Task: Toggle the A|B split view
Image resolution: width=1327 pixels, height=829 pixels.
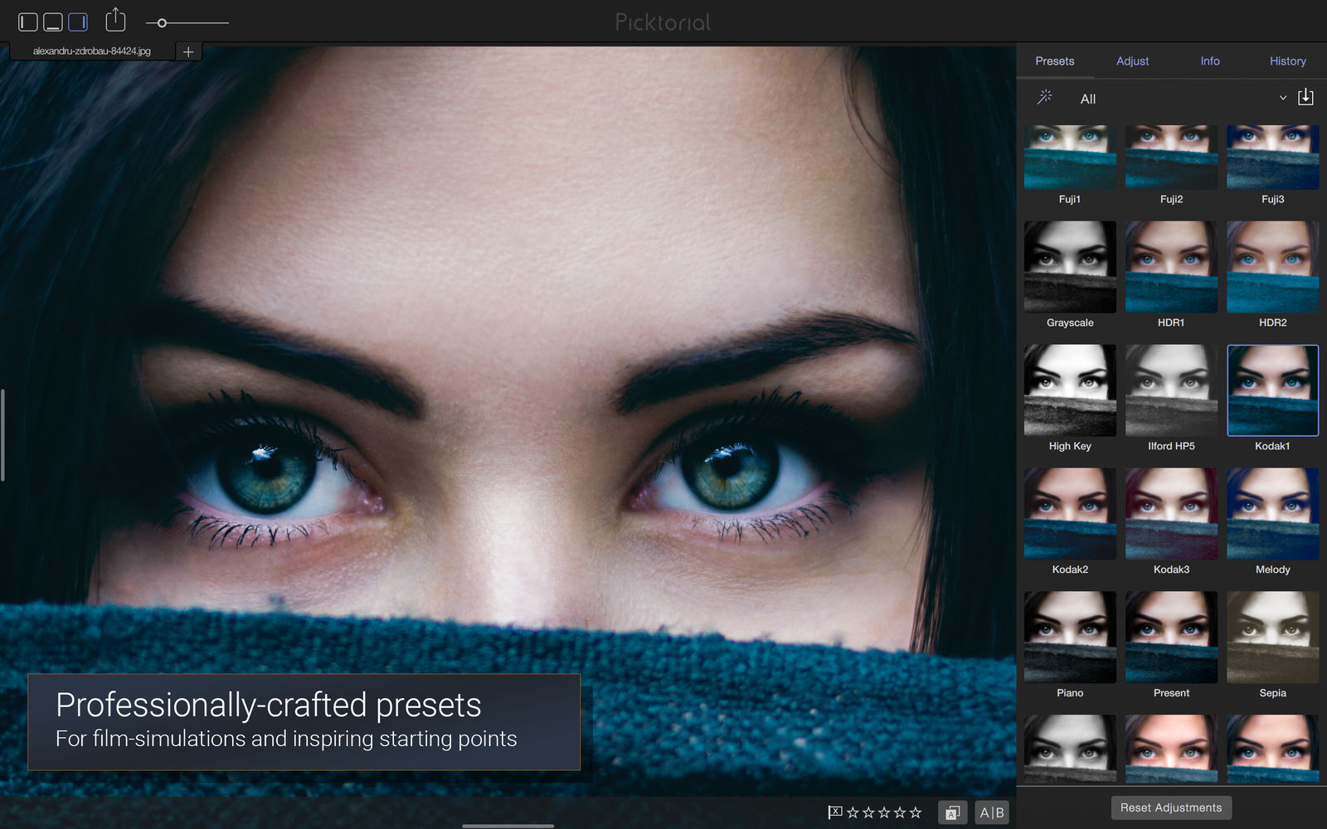Action: 992,812
